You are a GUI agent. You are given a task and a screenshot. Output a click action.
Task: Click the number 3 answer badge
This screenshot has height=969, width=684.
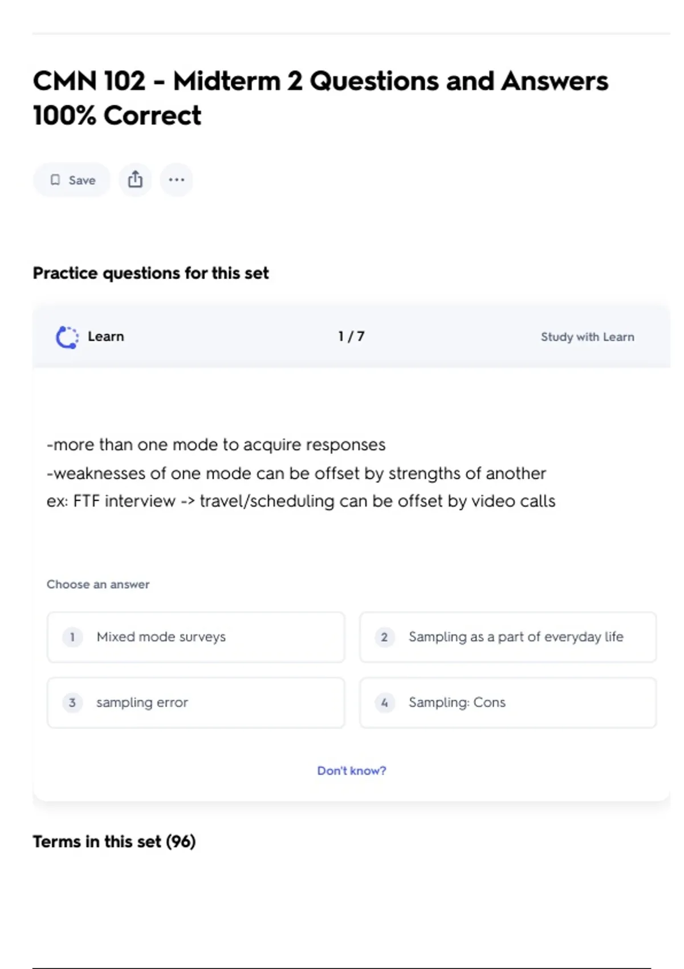point(72,702)
